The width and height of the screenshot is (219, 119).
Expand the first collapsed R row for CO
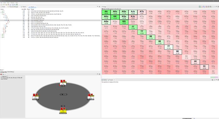[1, 11]
